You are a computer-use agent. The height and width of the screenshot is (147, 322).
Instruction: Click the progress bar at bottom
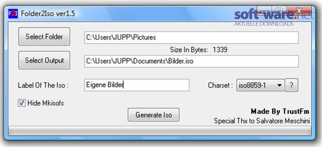coord(159,131)
